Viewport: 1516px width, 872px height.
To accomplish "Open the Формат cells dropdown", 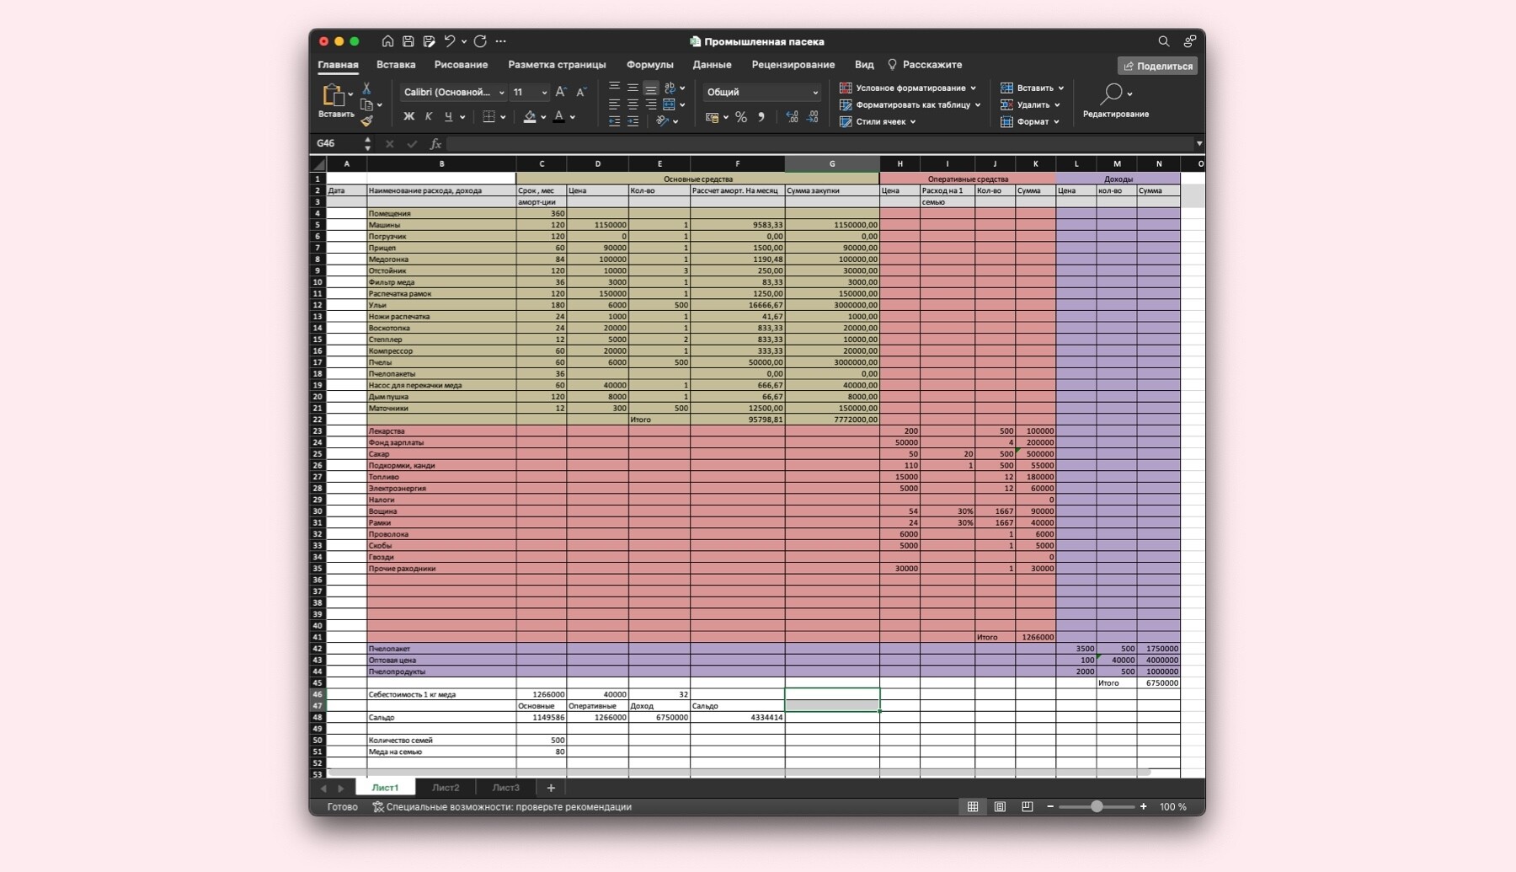I will pyautogui.click(x=1030, y=121).
